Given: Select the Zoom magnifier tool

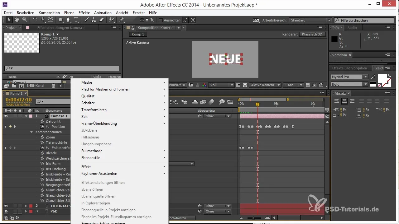Looking at the screenshot, I should point(24,20).
